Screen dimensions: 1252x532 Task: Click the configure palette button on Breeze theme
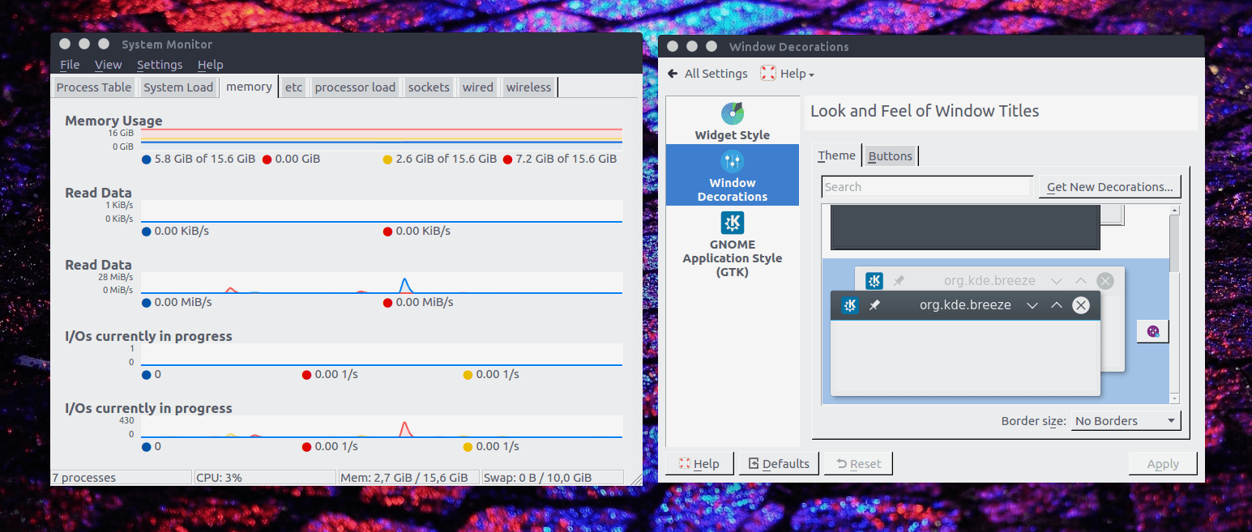(x=1152, y=331)
